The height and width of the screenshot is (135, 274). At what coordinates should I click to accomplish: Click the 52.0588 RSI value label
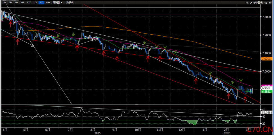coord(266,112)
